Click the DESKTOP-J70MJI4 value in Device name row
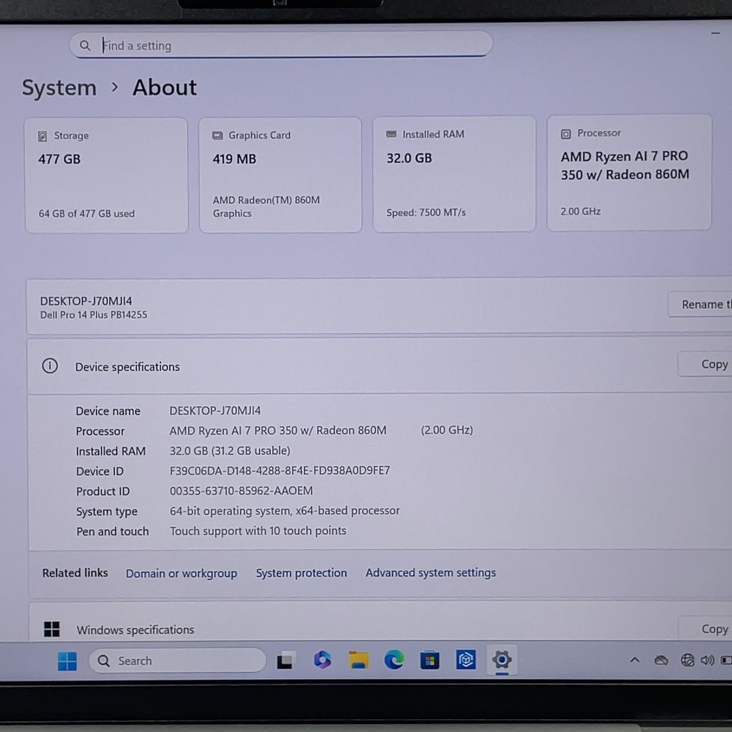Image resolution: width=732 pixels, height=732 pixels. click(215, 410)
